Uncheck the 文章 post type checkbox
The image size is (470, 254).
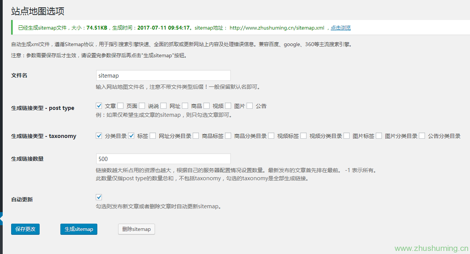click(x=99, y=106)
